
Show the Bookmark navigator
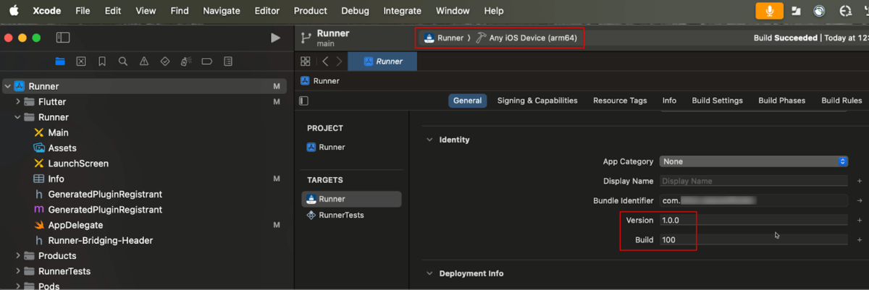pos(102,61)
